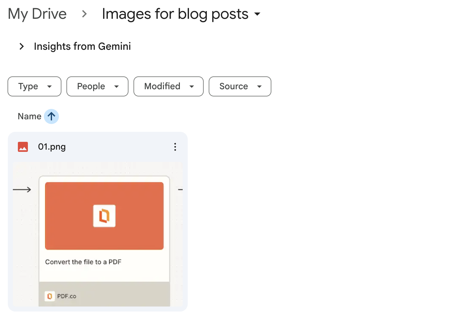The image size is (460, 330).
Task: Click the Name column label to sort
Action: coord(29,116)
